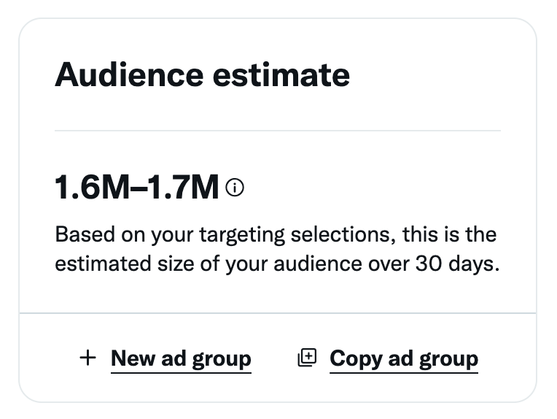Viewport: 557px width, 419px height.
Task: Open the New ad group link
Action: [x=181, y=358]
